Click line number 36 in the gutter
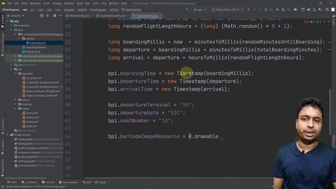 click(x=68, y=73)
